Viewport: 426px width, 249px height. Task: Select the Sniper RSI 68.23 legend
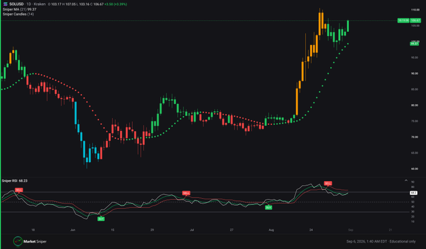click(x=14, y=181)
